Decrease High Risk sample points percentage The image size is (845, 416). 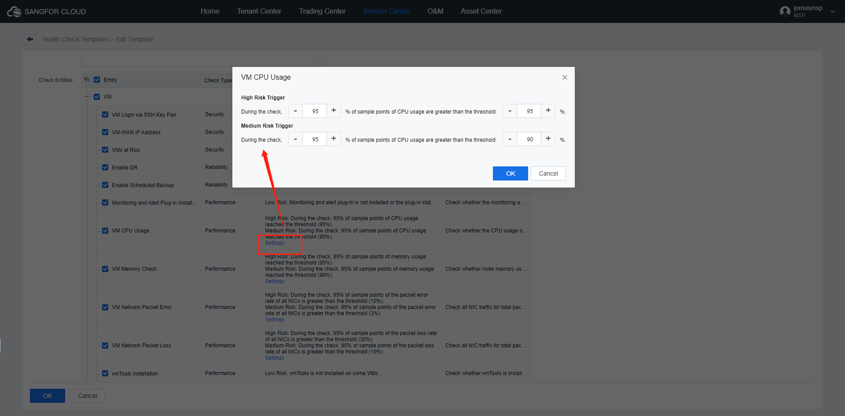(295, 111)
